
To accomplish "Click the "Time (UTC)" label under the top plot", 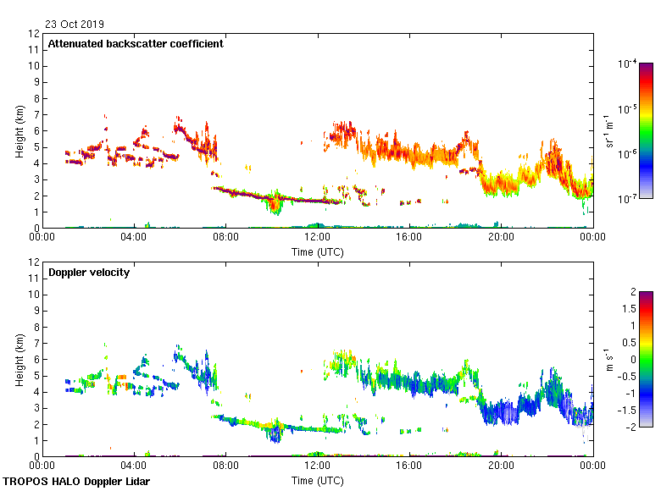I will [x=318, y=251].
